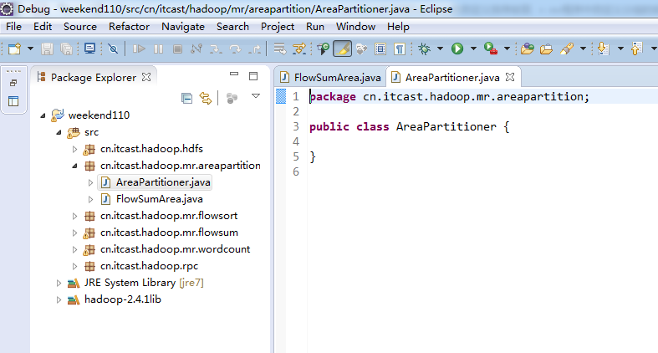Click the Resume debug icon
The image size is (658, 353).
139,49
